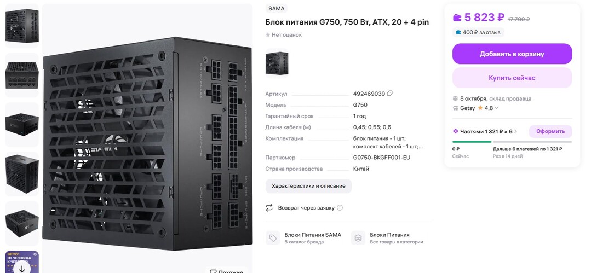Click the 400 ₽ за отзыв badge

478,32
